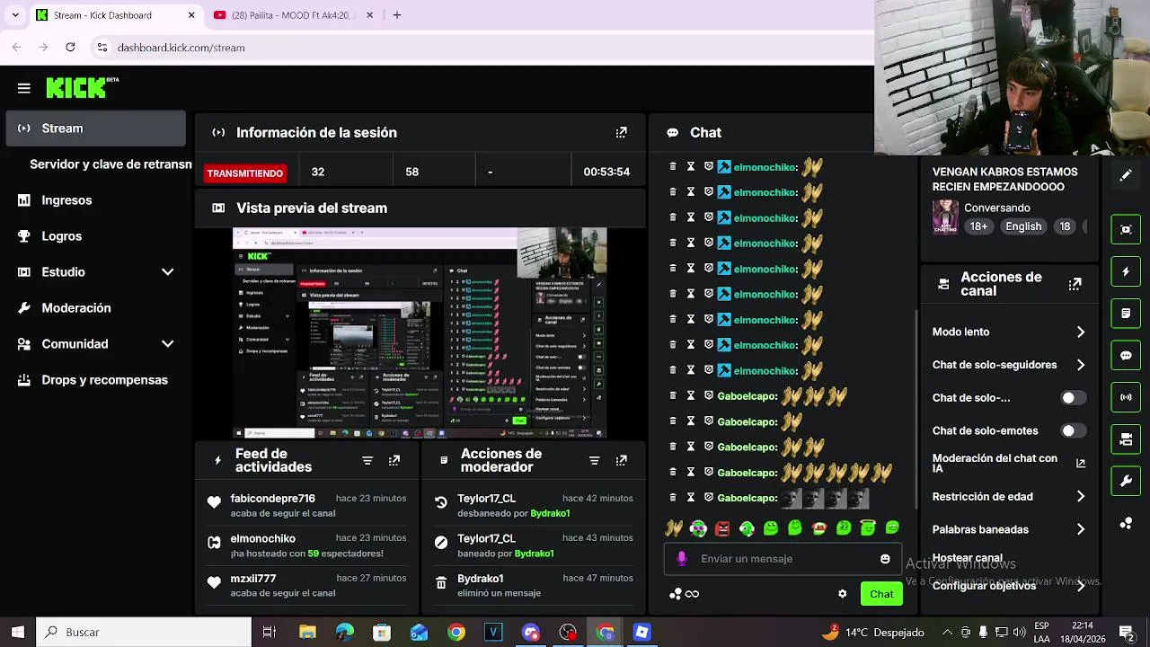The image size is (1150, 647).
Task: Pop out the Acciones de moderador panel
Action: 621,460
